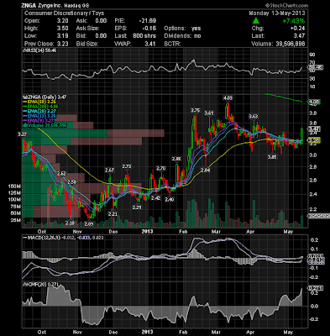
Task: Click the ZNGA ticker symbol in the title
Action: (x=29, y=6)
